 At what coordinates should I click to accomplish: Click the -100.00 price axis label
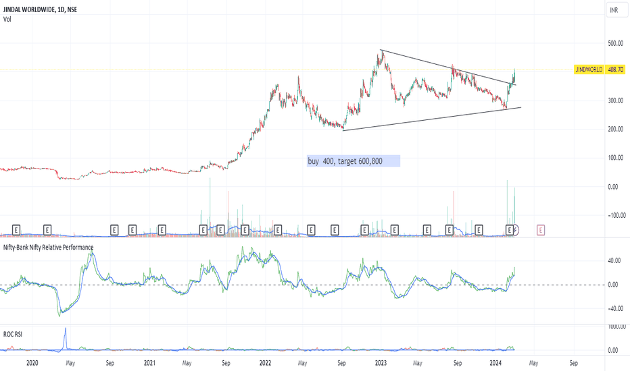point(616,215)
